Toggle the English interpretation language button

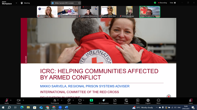click(148, 101)
